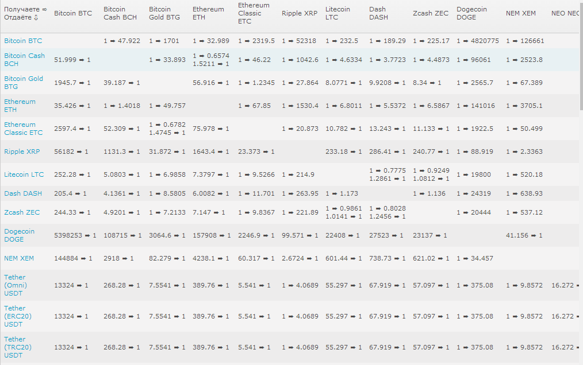Viewport: 583px width, 365px height.
Task: Click the Bitcoin Cash BCH column header
Action: [120, 13]
